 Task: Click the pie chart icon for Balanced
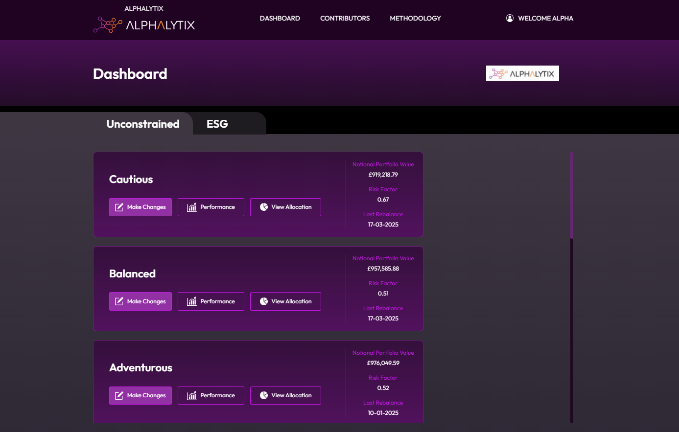click(264, 301)
